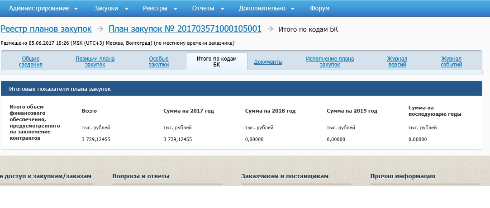Open the Реестры dropdown menu
The image size is (490, 208).
click(159, 8)
